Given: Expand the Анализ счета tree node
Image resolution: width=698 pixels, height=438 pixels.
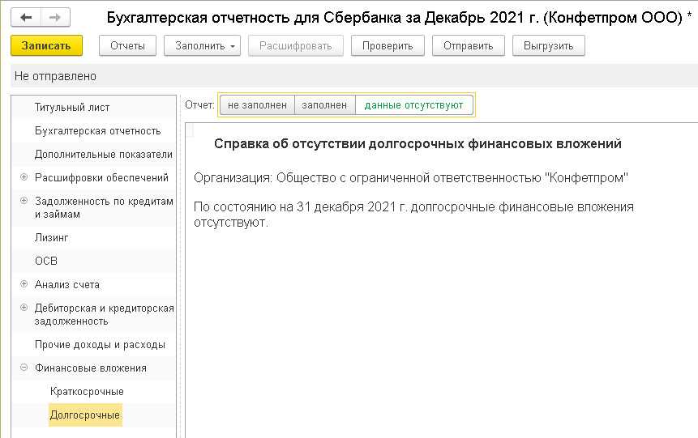Looking at the screenshot, I should [x=24, y=285].
